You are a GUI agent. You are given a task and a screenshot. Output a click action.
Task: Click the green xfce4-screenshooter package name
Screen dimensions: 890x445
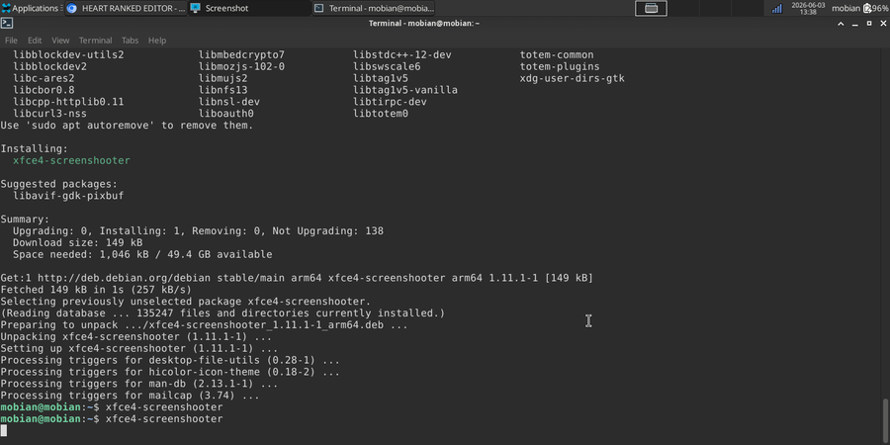tap(71, 160)
